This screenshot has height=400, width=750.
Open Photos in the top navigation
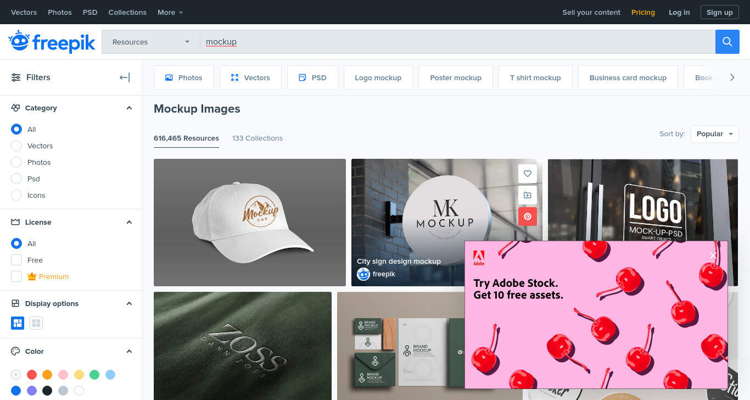60,12
